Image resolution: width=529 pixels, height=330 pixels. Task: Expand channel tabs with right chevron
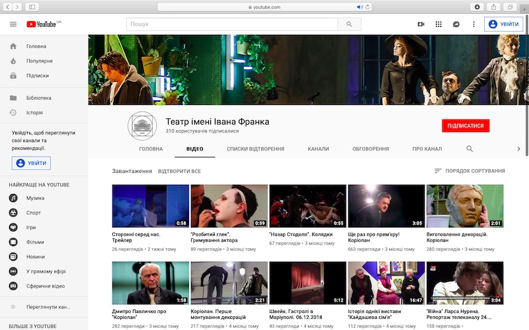(518, 149)
